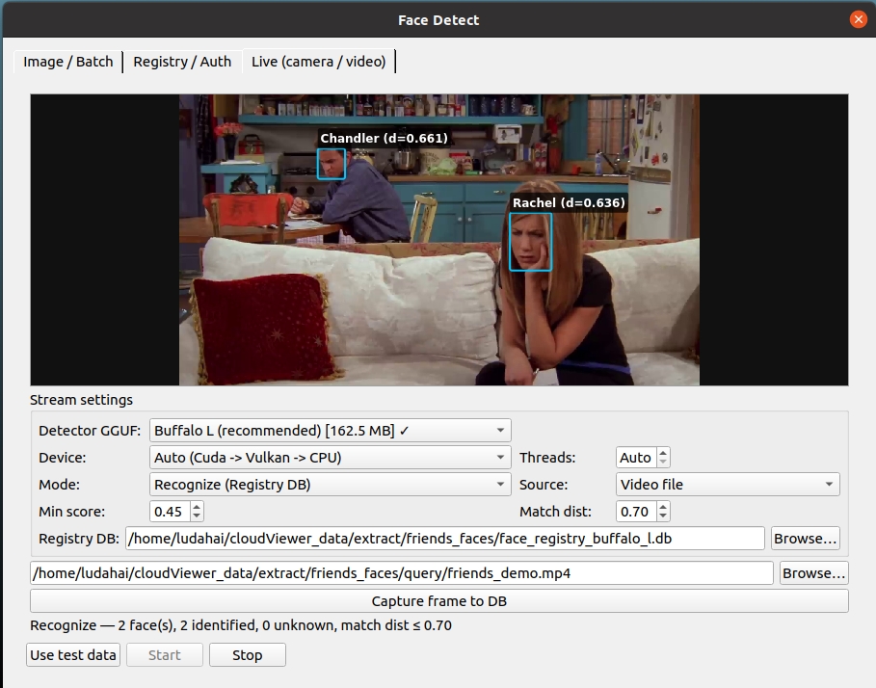
Task: Click the Rachel (d=0.636) label
Action: pyautogui.click(x=569, y=202)
